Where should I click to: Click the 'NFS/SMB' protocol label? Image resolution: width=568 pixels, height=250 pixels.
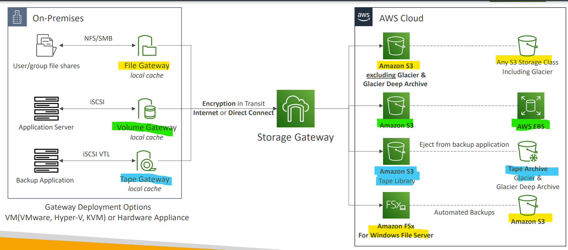[x=98, y=38]
